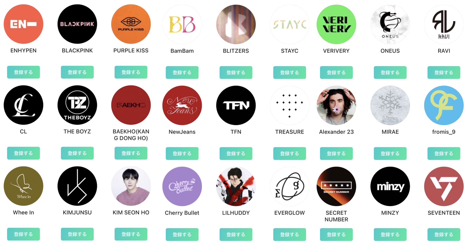471x245 pixels.
Task: Select the KIM SEON HO profile photo
Action: [x=131, y=186]
